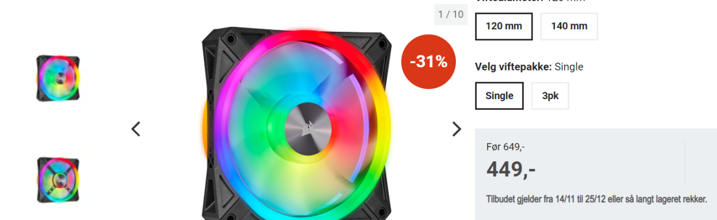Click the red -31% discount badge
The width and height of the screenshot is (717, 220).
tap(429, 62)
